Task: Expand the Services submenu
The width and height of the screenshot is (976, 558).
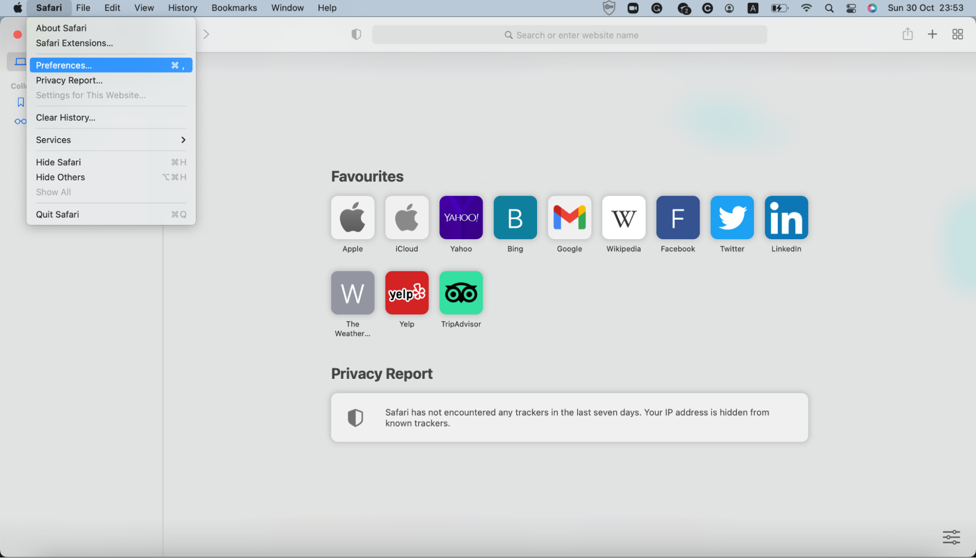Action: [111, 140]
